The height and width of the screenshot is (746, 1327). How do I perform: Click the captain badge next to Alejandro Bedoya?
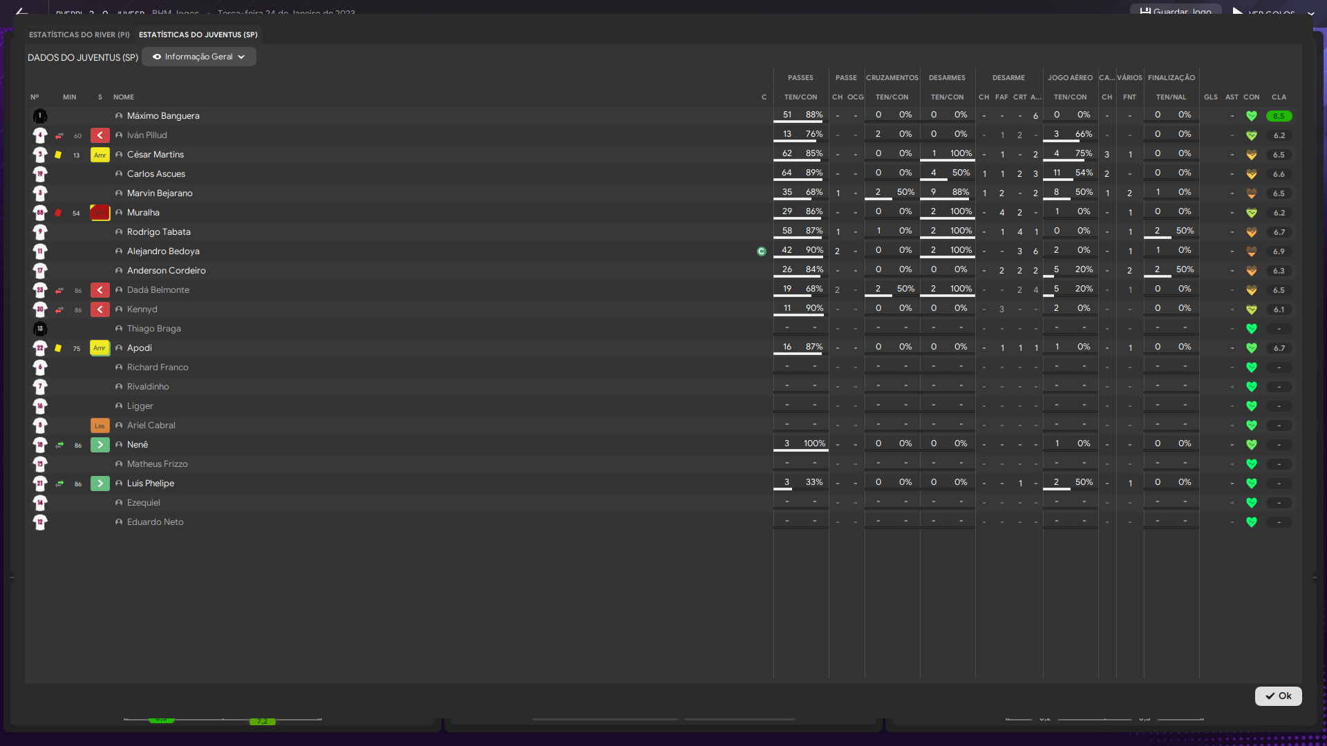point(762,251)
